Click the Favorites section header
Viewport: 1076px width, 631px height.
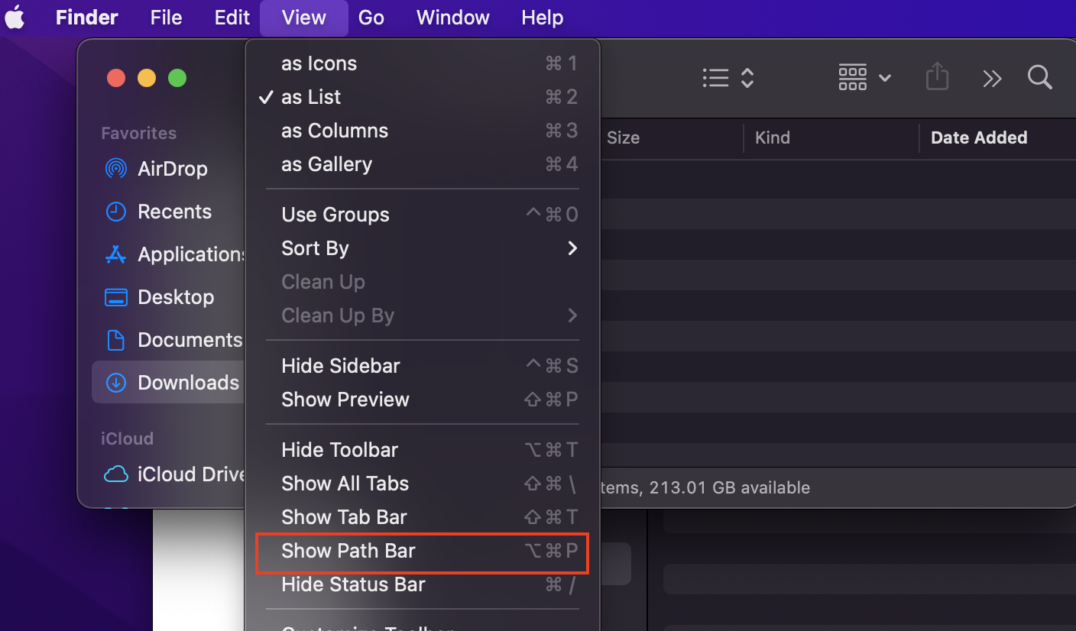tap(139, 133)
